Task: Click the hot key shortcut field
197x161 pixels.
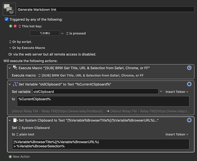Action: [x=45, y=33]
